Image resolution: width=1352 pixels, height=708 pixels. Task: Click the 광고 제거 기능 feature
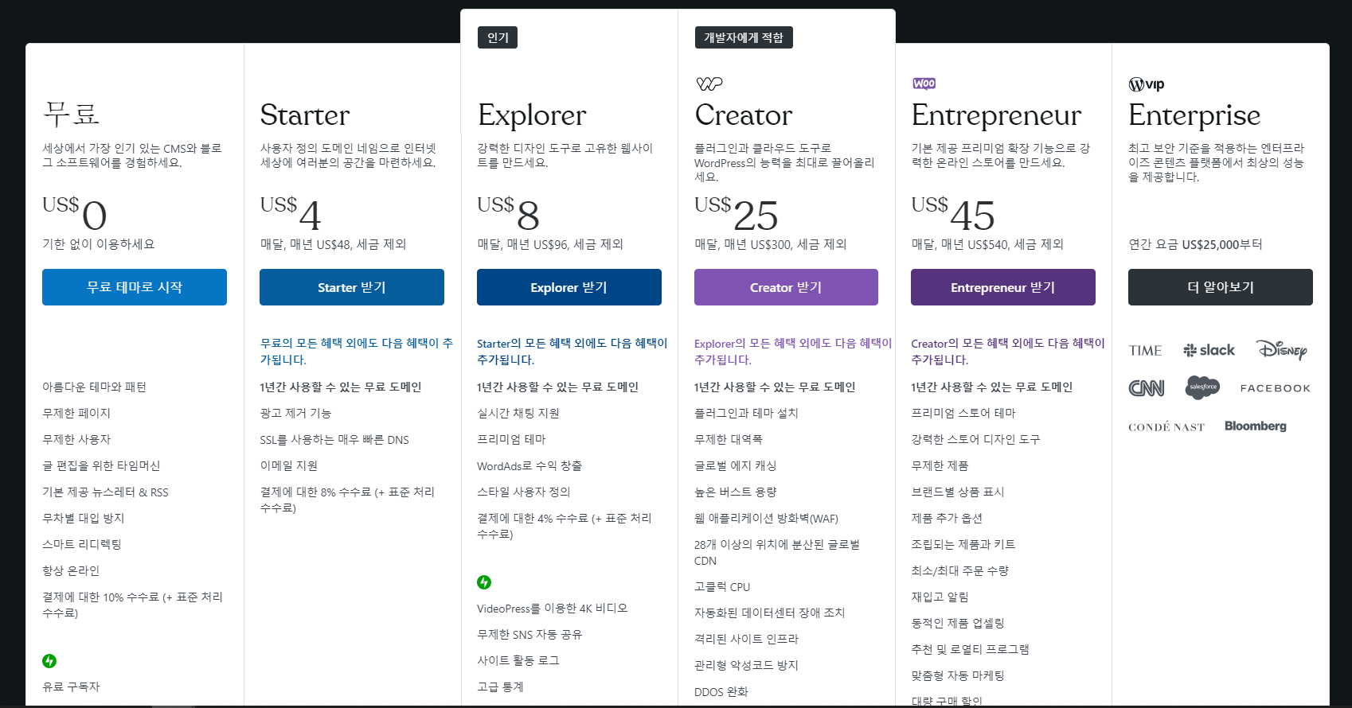tap(295, 413)
